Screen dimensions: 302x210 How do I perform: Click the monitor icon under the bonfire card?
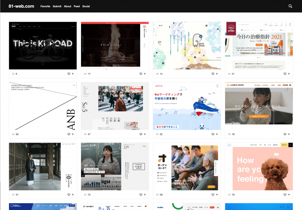pyautogui.click(x=141, y=74)
